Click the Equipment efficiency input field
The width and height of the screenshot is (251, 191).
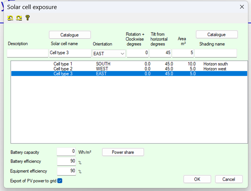66,171
